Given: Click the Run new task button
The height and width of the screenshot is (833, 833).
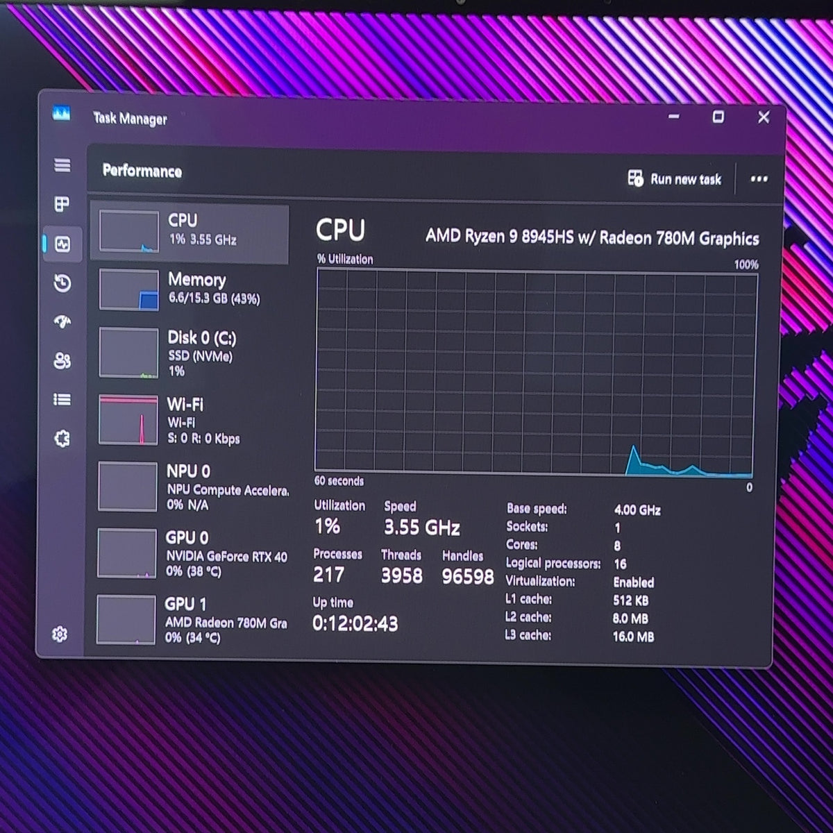Looking at the screenshot, I should click(x=675, y=179).
